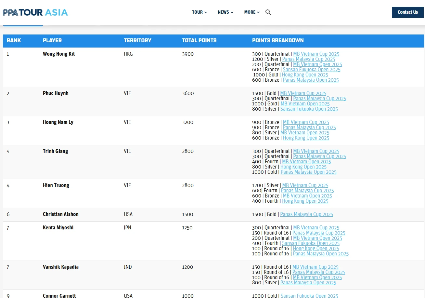
Task: Open the MORE dropdown menu
Action: pyautogui.click(x=252, y=12)
